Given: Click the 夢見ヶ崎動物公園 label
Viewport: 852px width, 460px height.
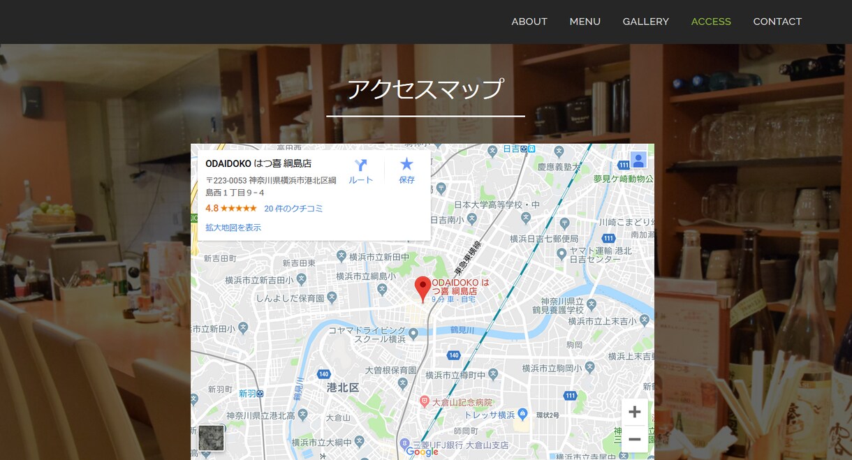Looking at the screenshot, I should tap(623, 179).
